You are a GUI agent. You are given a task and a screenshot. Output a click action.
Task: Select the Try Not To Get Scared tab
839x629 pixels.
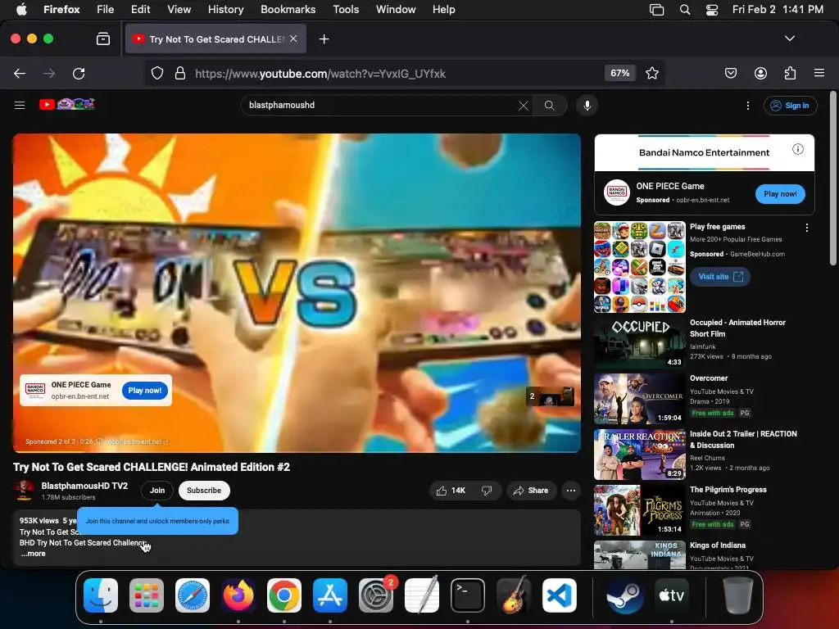click(x=215, y=39)
